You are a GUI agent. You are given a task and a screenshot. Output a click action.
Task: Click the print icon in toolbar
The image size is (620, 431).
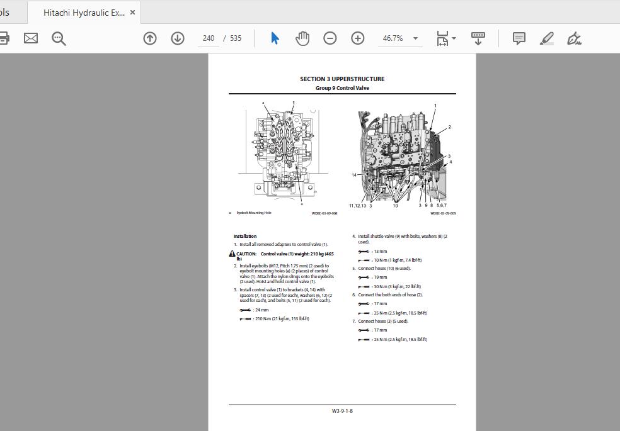pyautogui.click(x=4, y=38)
